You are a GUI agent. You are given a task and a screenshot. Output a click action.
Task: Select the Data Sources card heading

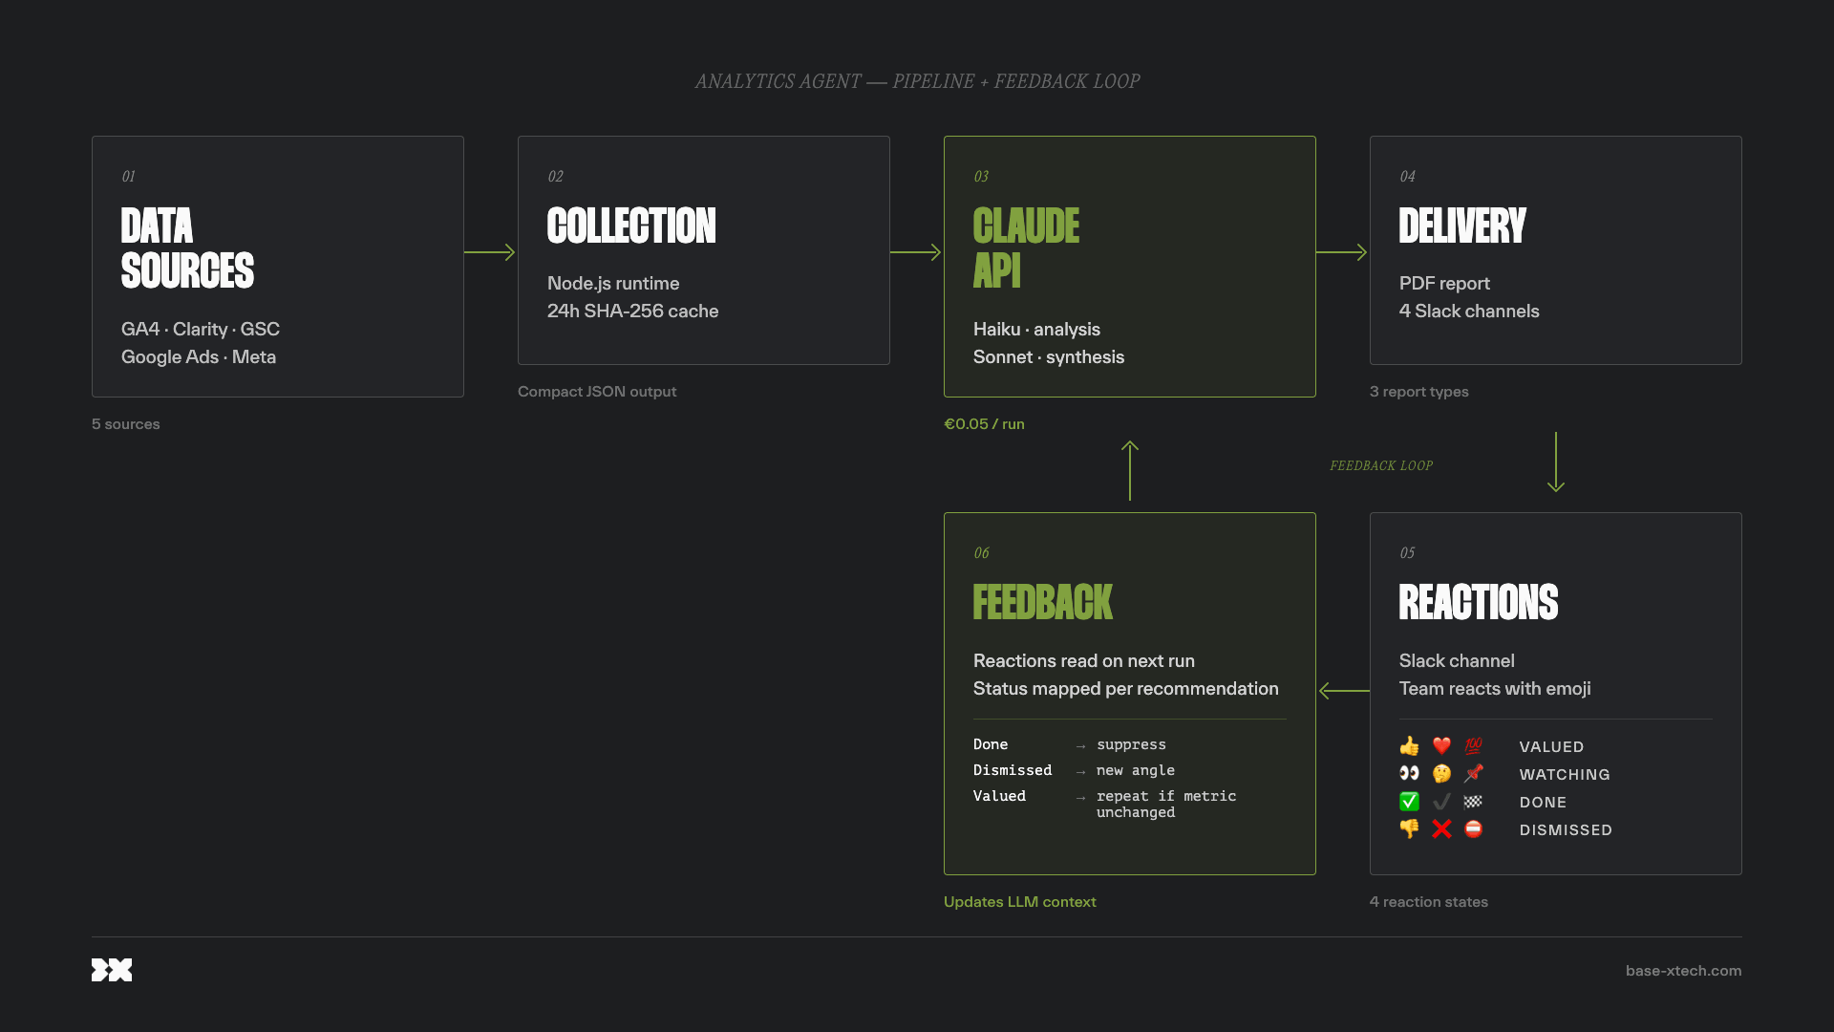(x=187, y=248)
